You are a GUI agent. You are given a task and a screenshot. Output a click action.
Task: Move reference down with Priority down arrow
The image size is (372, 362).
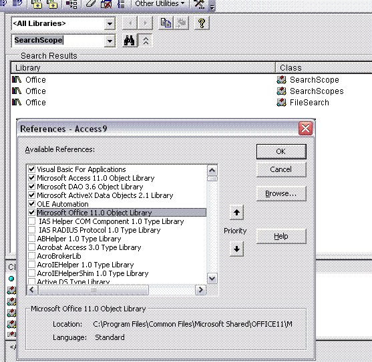tap(236, 249)
